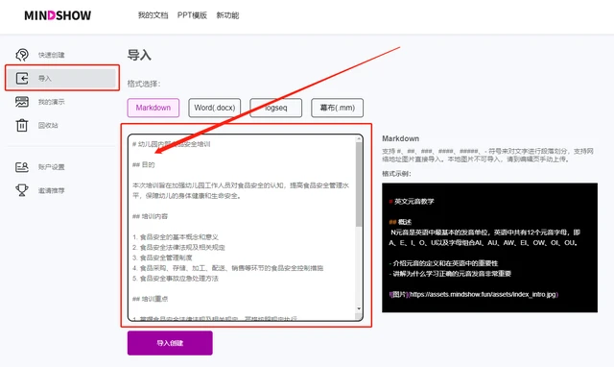Image resolution: width=614 pixels, height=367 pixels.
Task: Click the purple 导入创建 button
Action: pyautogui.click(x=170, y=343)
